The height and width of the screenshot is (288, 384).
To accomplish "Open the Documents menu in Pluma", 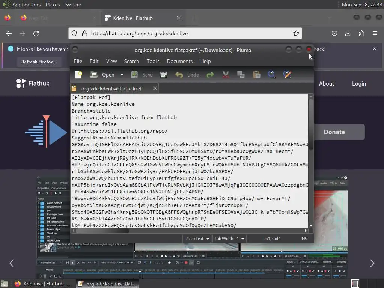I will (180, 61).
